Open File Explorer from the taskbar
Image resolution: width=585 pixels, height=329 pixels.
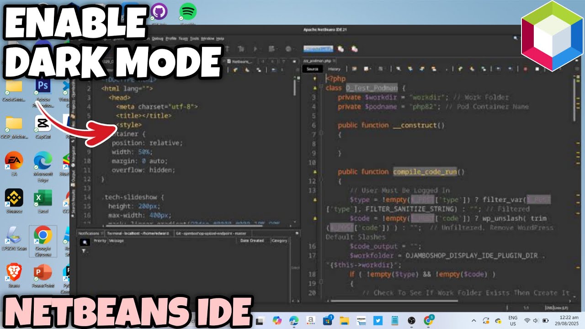(x=345, y=321)
